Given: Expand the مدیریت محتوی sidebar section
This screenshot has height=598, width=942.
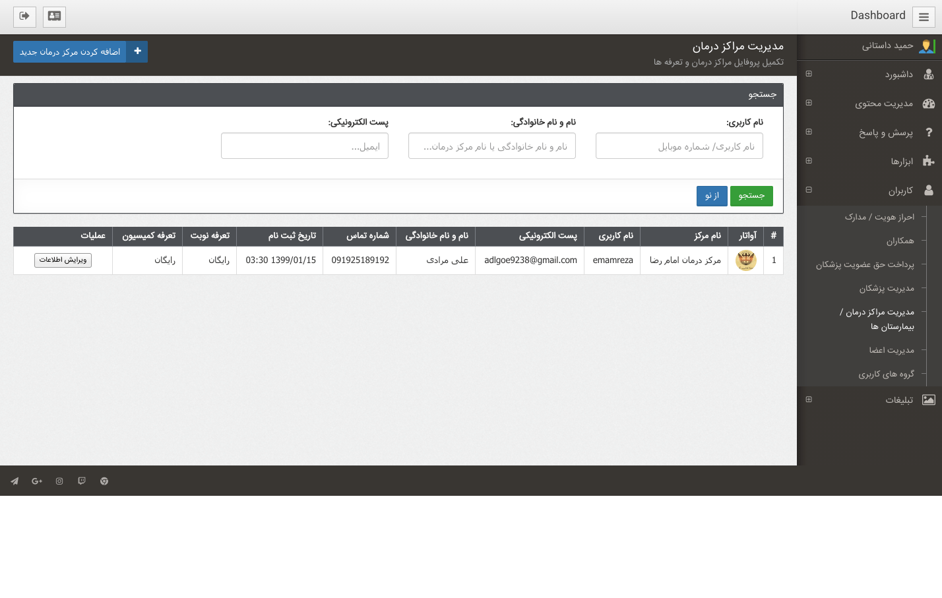Looking at the screenshot, I should click(883, 104).
